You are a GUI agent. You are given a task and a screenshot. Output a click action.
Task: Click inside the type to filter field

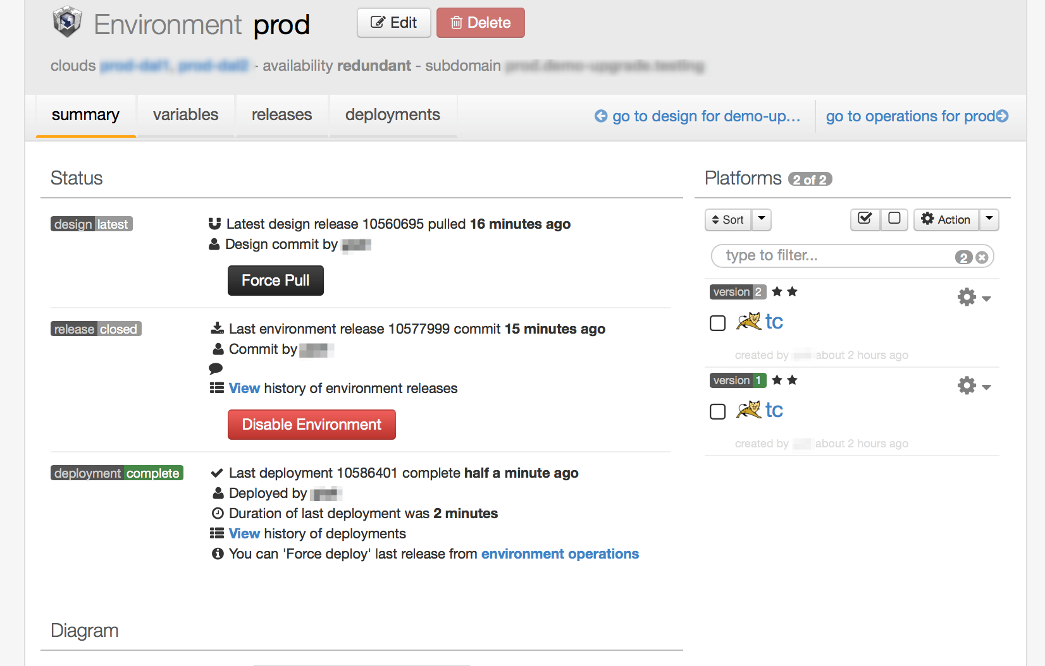pos(810,256)
